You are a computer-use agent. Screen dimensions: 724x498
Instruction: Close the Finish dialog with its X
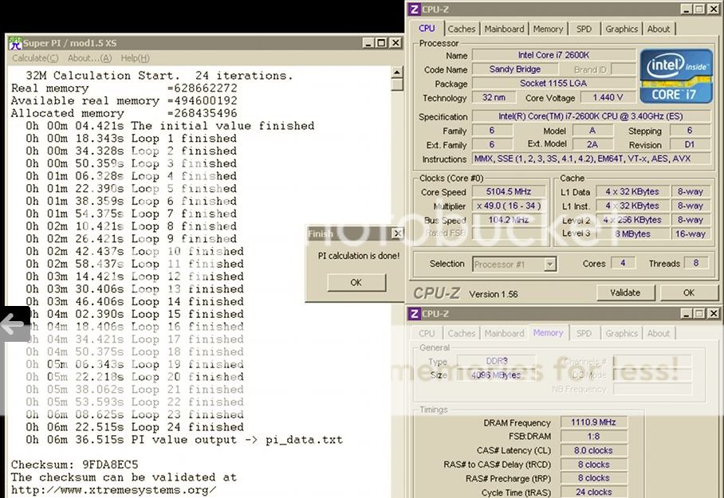coord(397,233)
